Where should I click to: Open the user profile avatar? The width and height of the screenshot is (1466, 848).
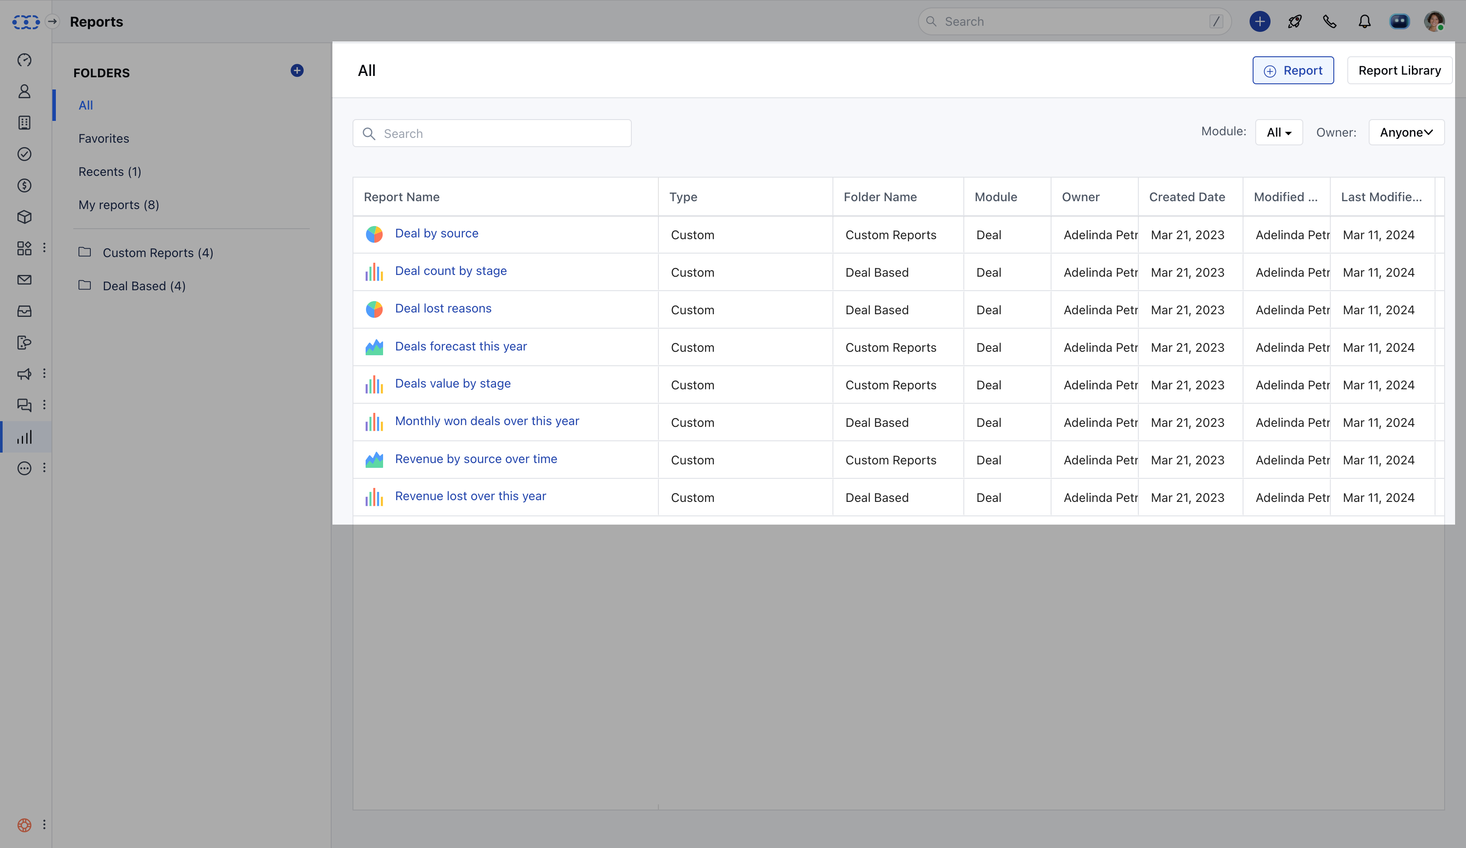(x=1434, y=21)
